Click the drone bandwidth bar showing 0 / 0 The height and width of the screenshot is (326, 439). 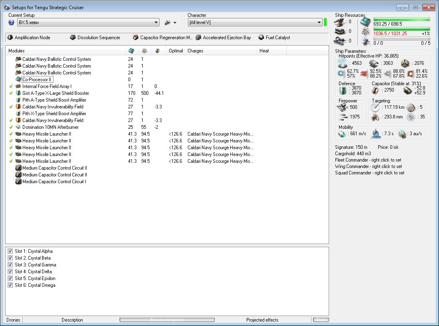pyautogui.click(x=402, y=38)
